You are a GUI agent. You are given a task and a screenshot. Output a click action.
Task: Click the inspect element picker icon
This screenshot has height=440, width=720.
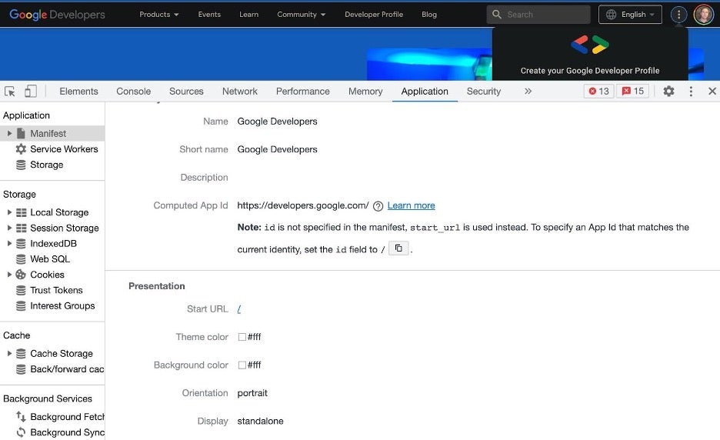tap(10, 91)
